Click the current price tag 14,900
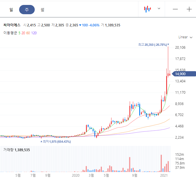The height and width of the screenshot is (179, 196). click(x=184, y=74)
